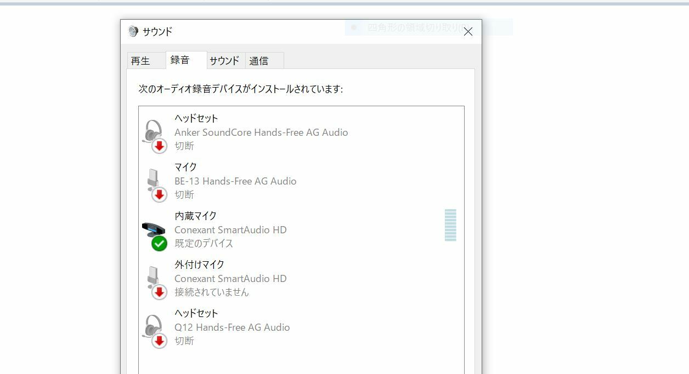The width and height of the screenshot is (689, 374).
Task: Click the サウンド title bar text
Action: point(157,31)
